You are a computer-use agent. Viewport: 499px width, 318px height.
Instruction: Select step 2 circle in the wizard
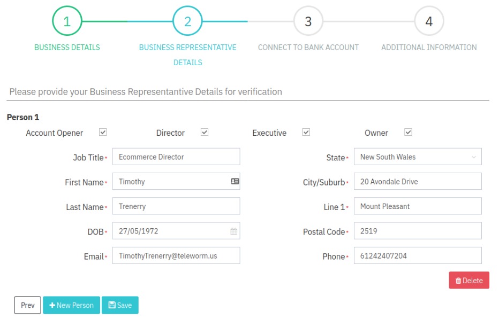click(187, 21)
